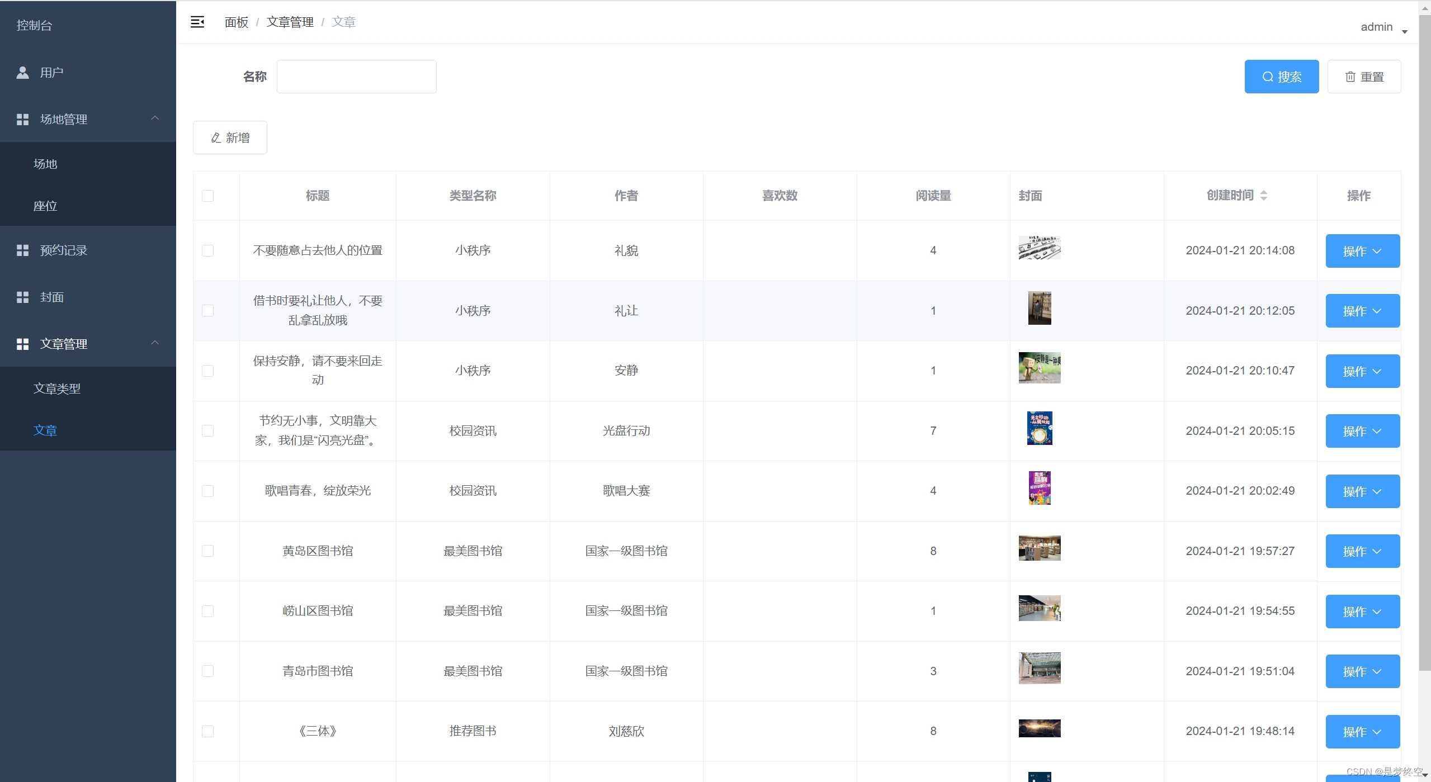Click the 创建时间 column header
The image size is (1431, 782).
(x=1240, y=196)
